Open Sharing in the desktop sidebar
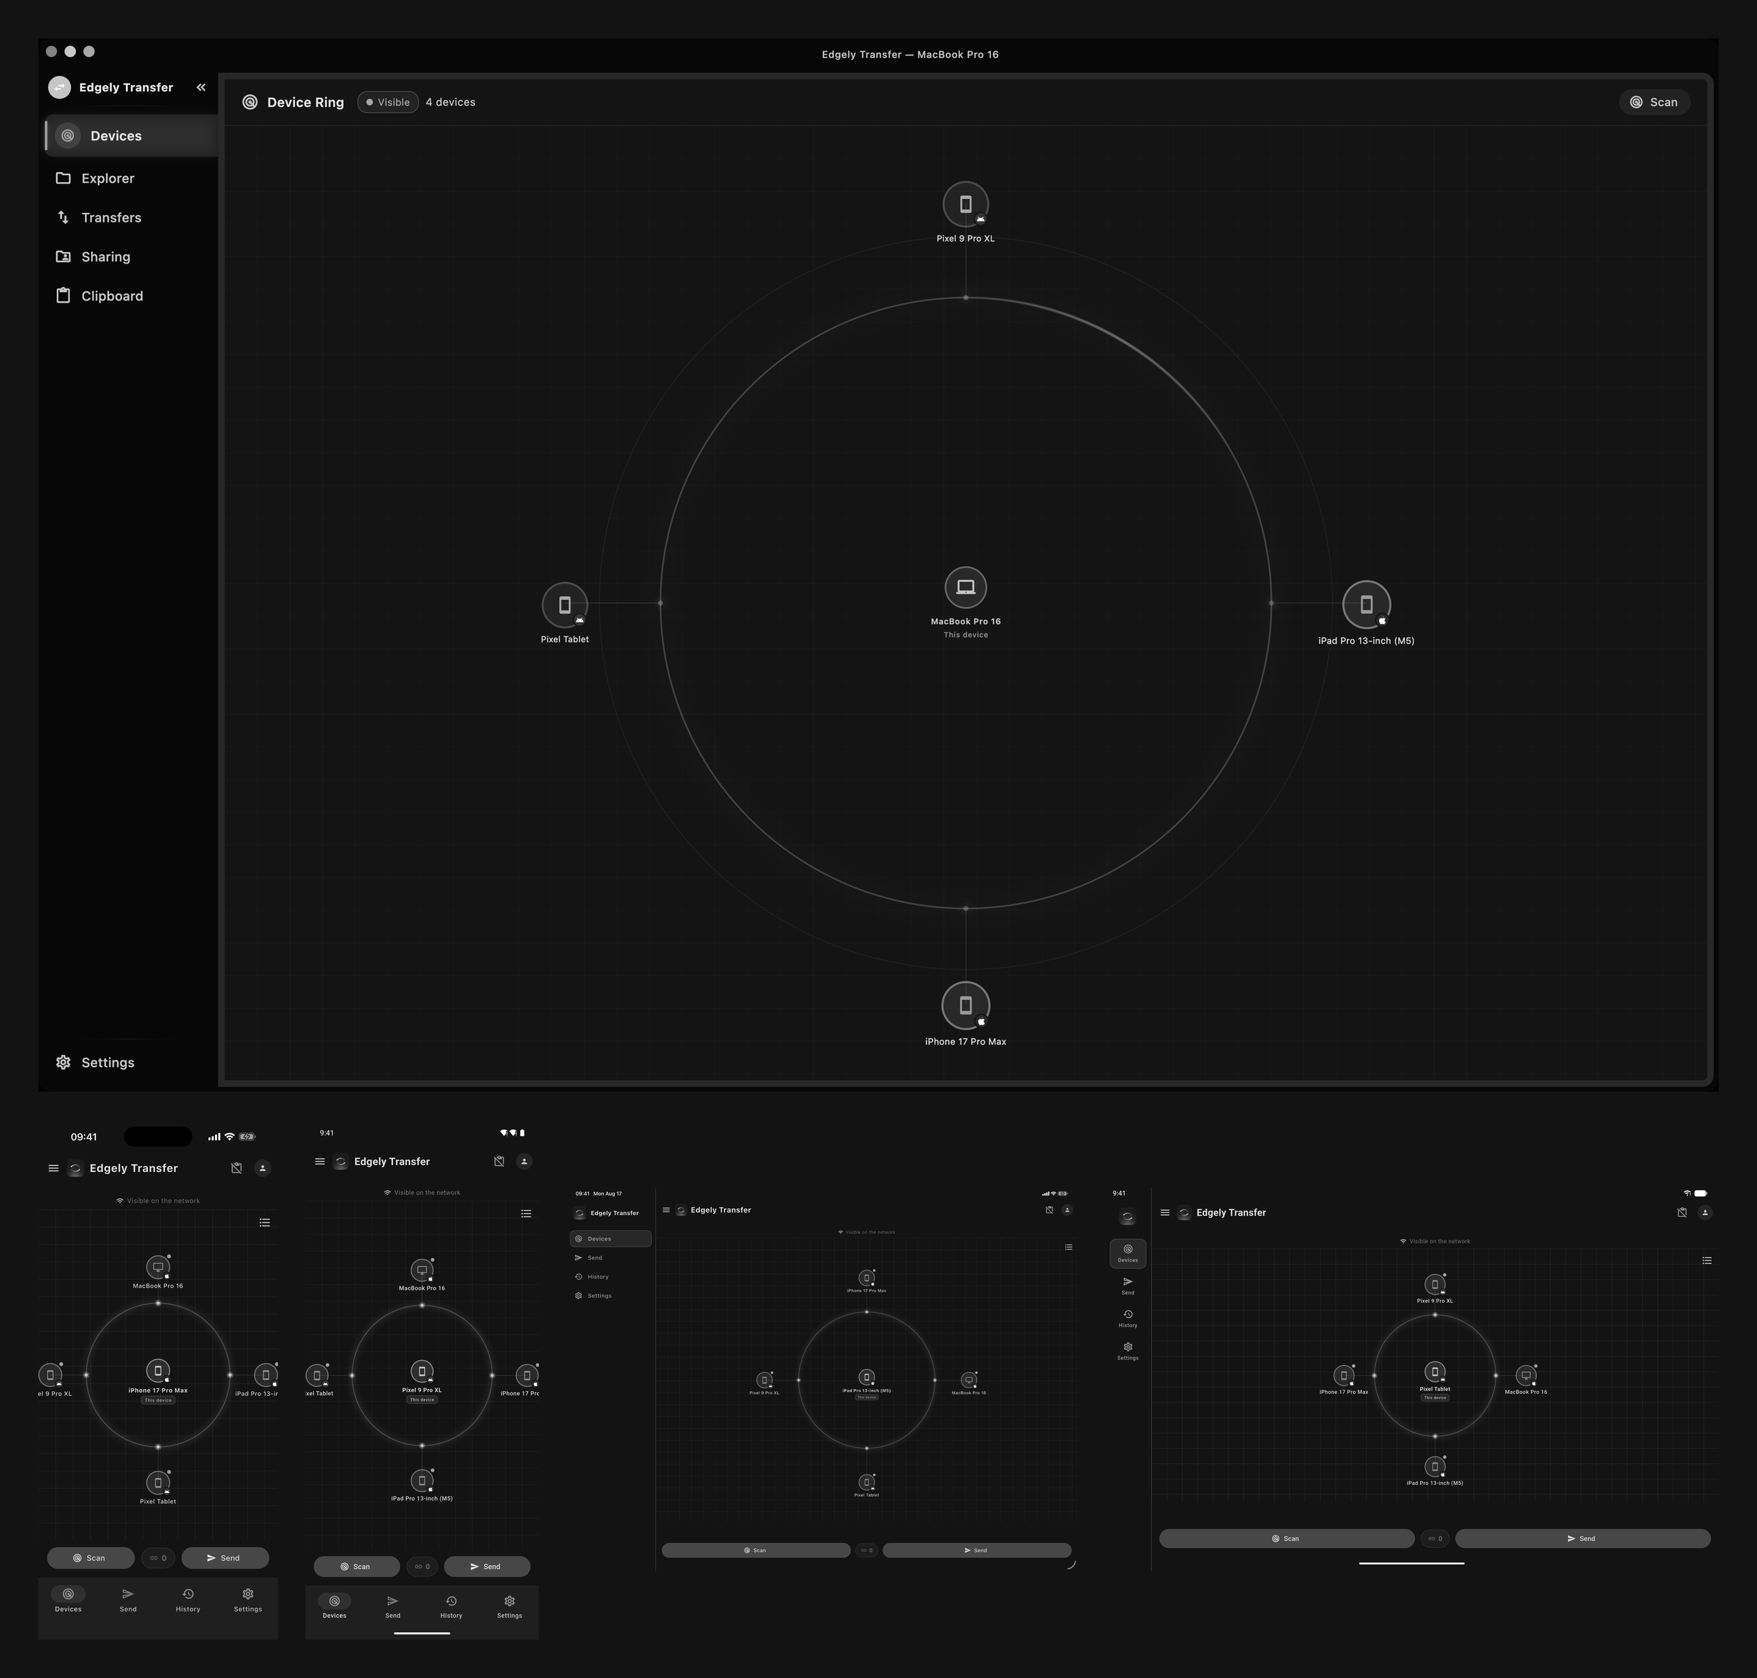1757x1678 pixels. pos(131,258)
